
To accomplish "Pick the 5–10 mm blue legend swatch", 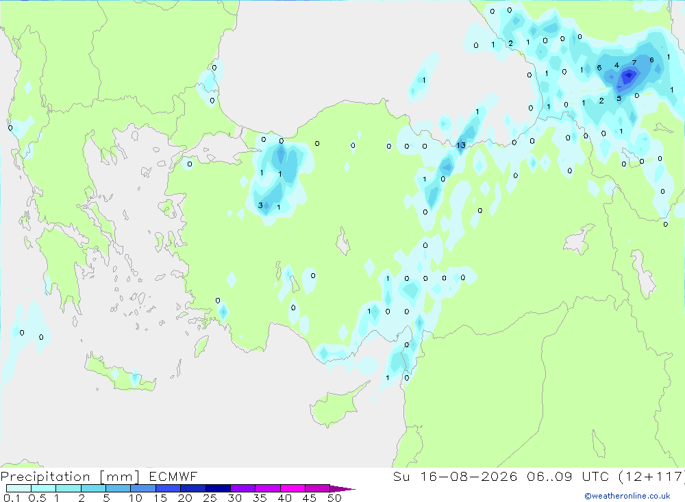I will click(x=118, y=488).
